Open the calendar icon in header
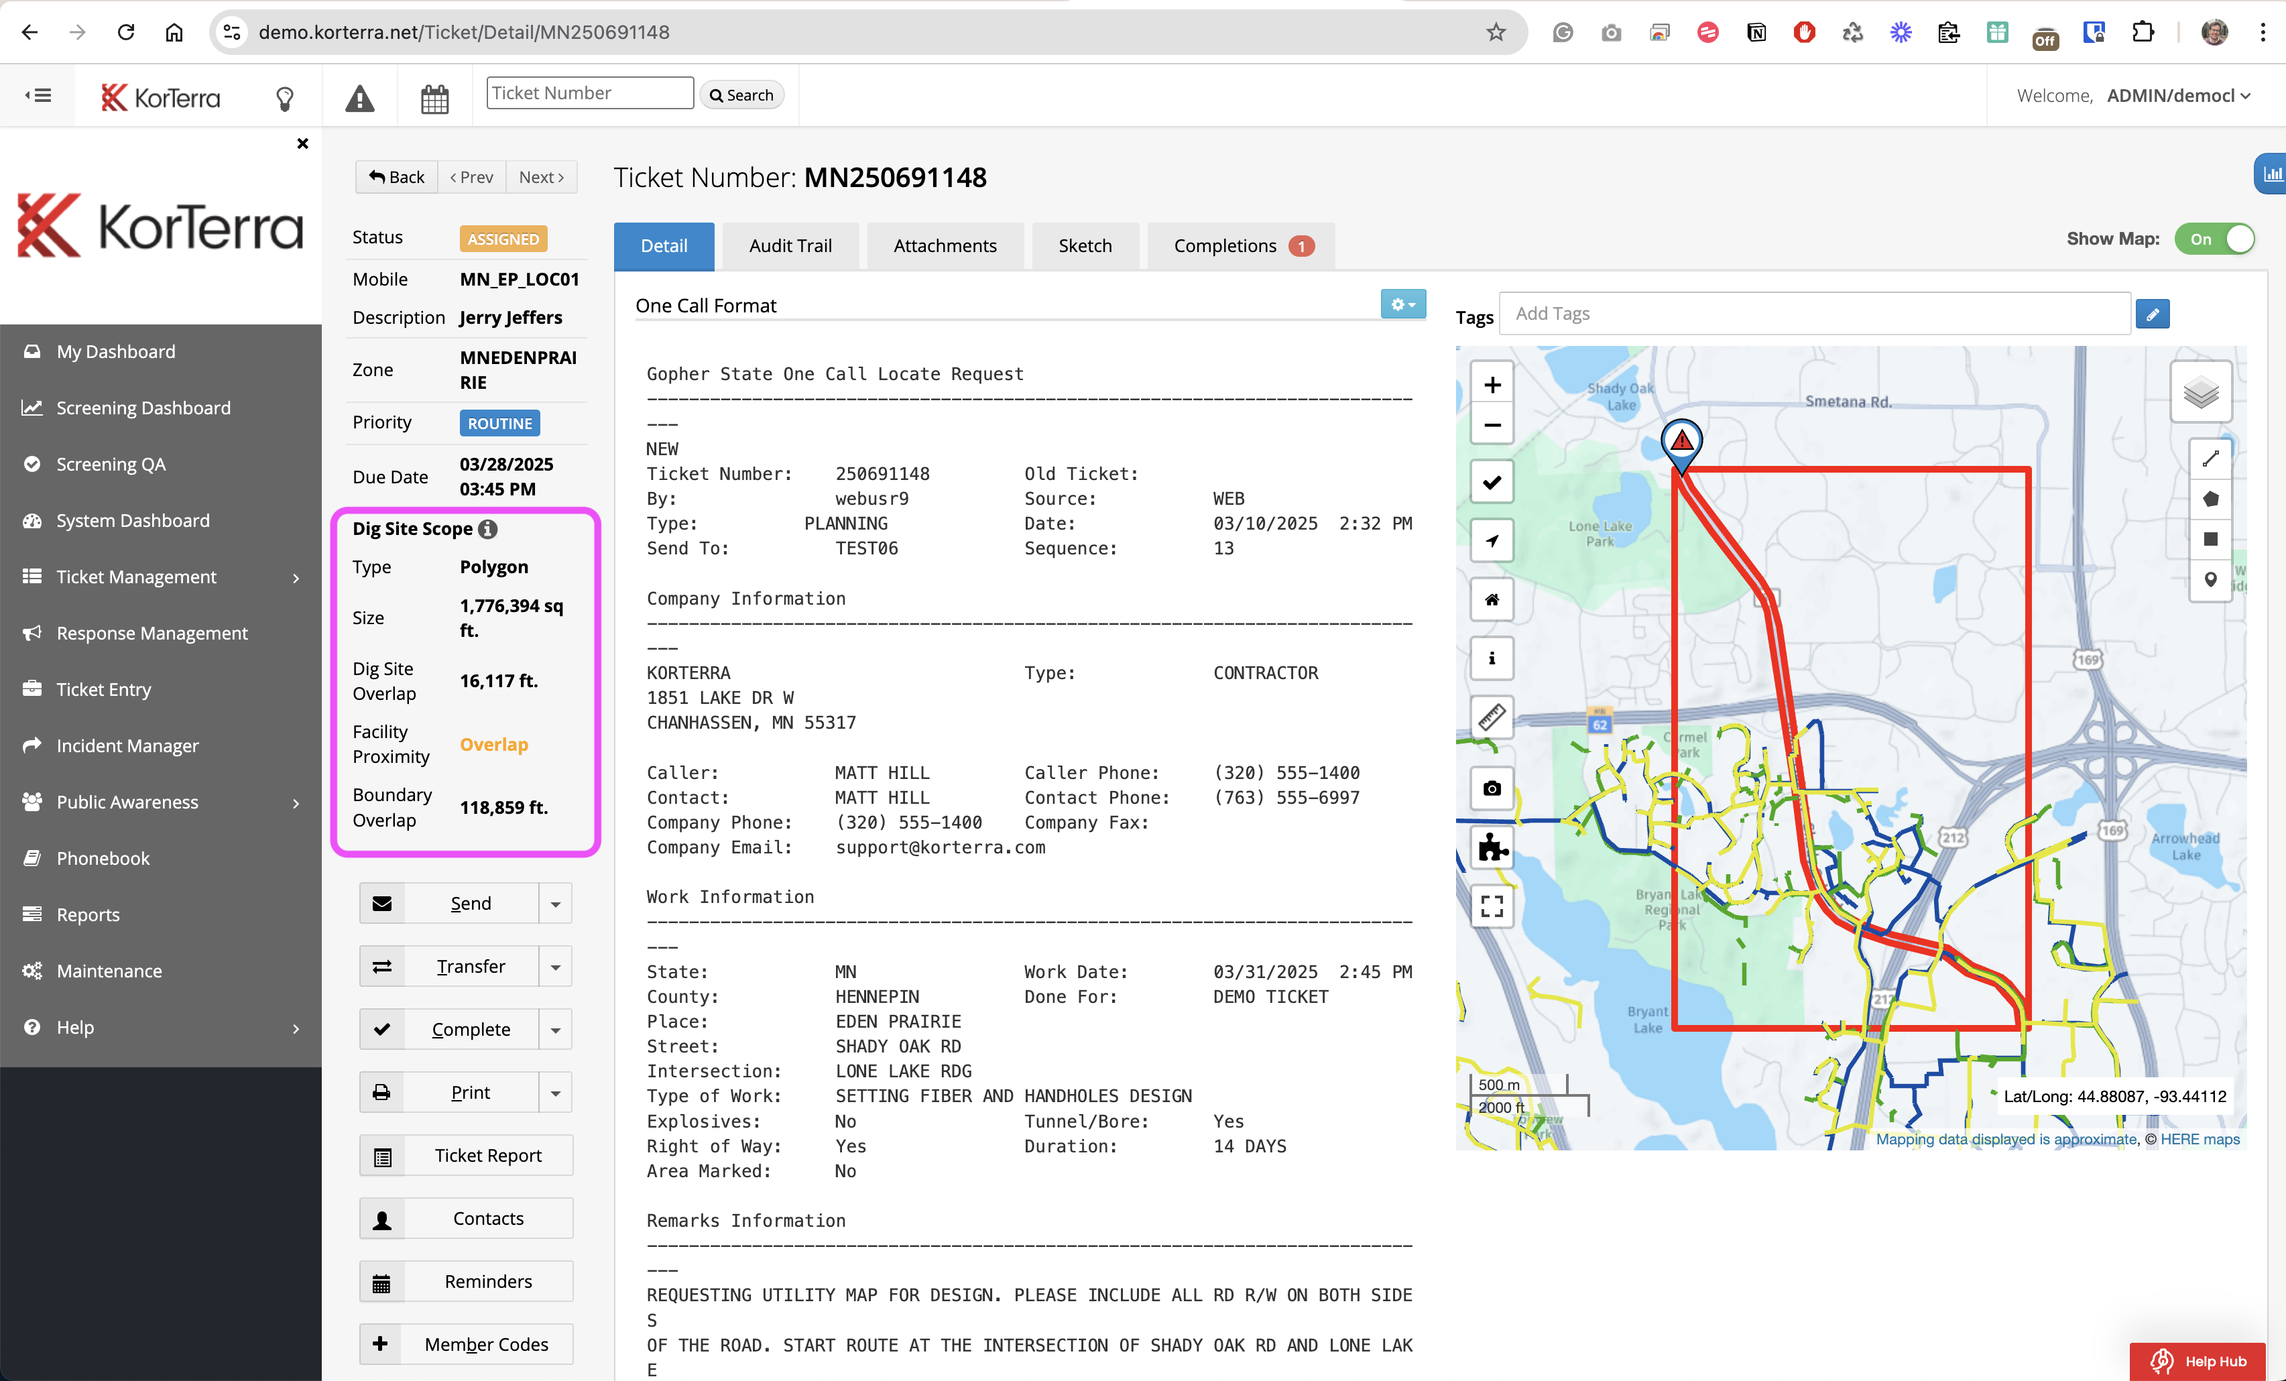The height and width of the screenshot is (1381, 2286). coord(434,99)
